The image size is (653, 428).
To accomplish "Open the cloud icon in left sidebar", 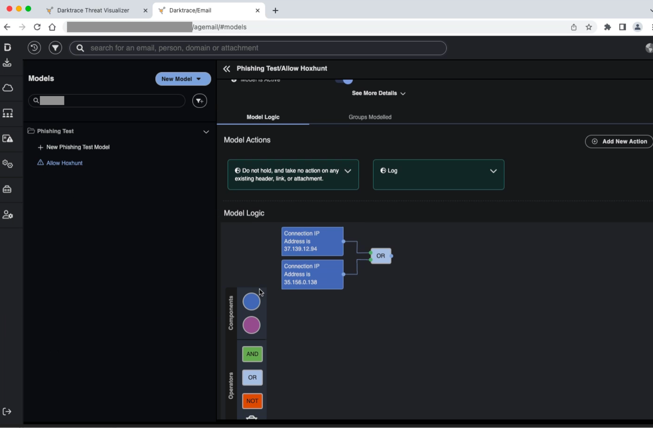I will pos(7,88).
